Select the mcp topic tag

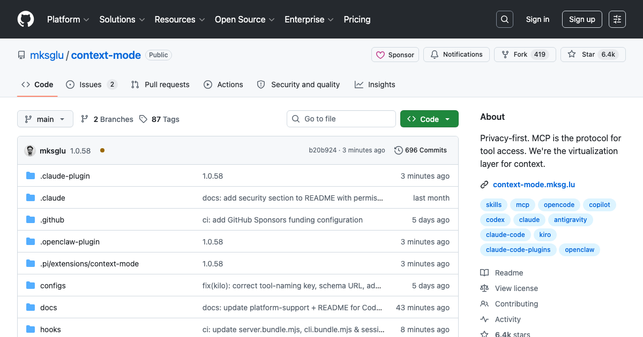point(522,205)
